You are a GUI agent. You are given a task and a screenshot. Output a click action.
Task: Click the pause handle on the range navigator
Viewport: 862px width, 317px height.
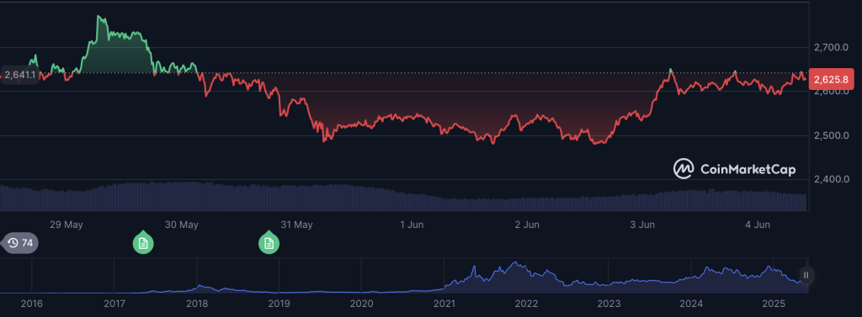[806, 275]
